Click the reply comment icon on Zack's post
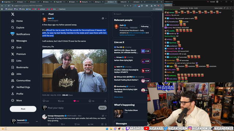Image resolution: width=234 pixels, height=131 pixels. point(44,101)
